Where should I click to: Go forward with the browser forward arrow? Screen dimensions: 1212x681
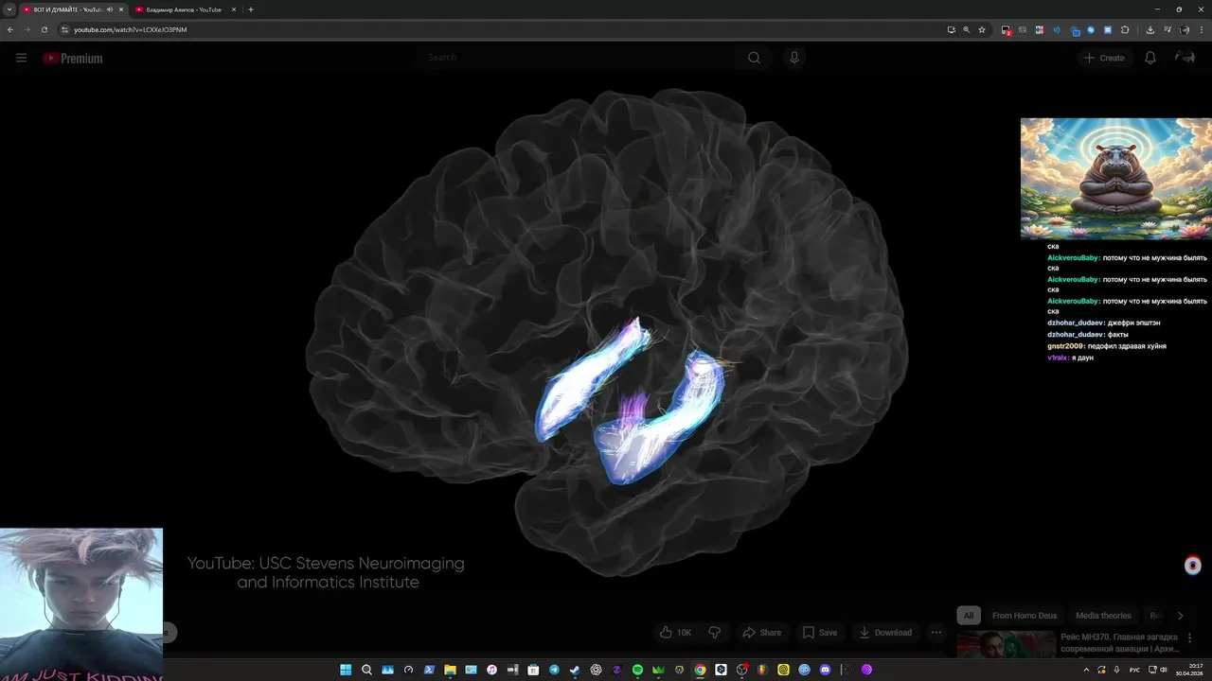point(27,29)
